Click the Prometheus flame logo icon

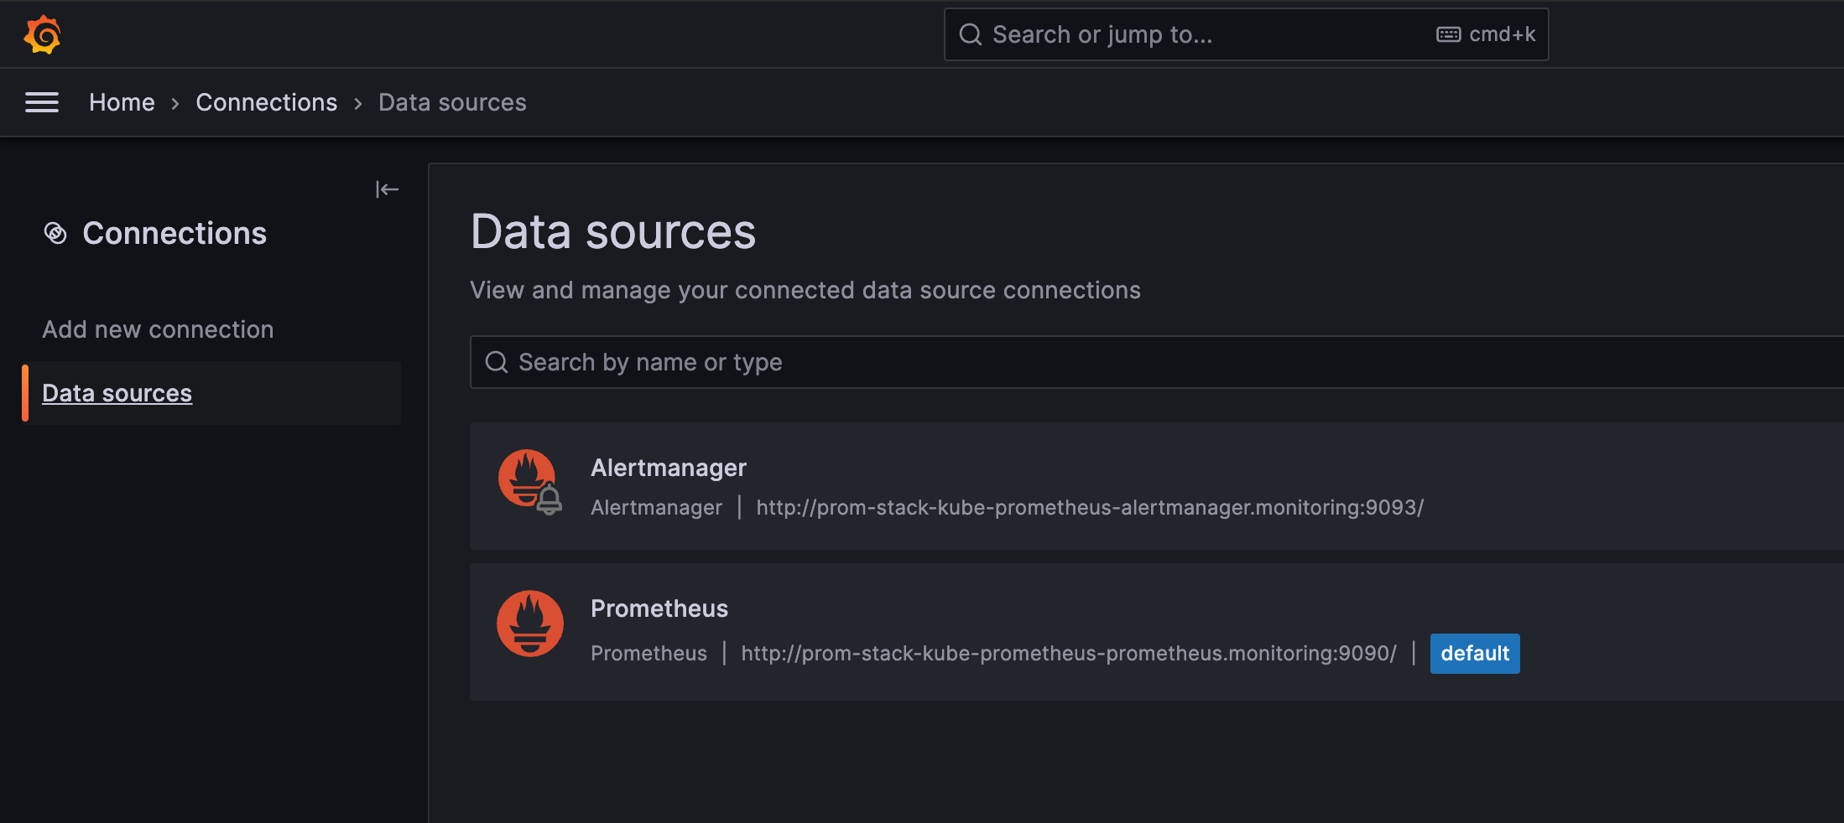pyautogui.click(x=529, y=624)
